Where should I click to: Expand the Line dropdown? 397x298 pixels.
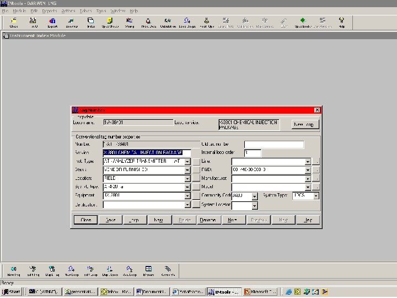pyautogui.click(x=308, y=161)
